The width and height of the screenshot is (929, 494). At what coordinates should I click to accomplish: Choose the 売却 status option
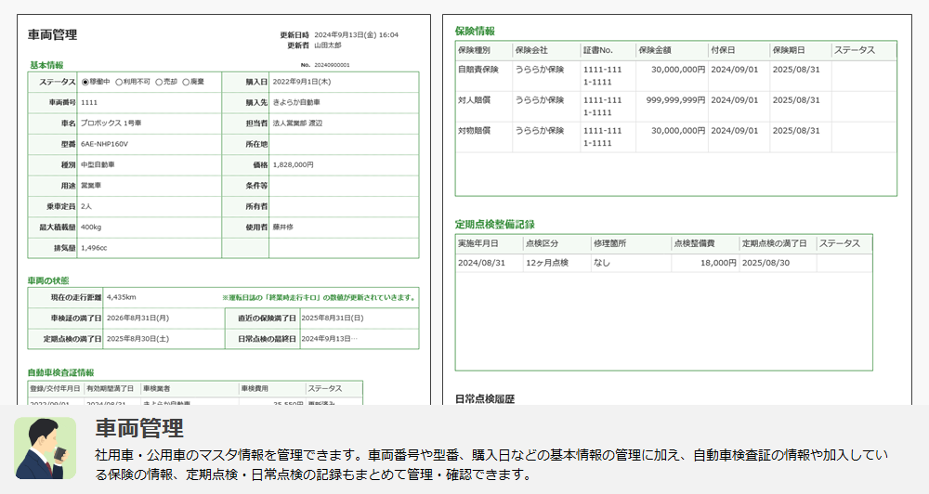coord(160,82)
